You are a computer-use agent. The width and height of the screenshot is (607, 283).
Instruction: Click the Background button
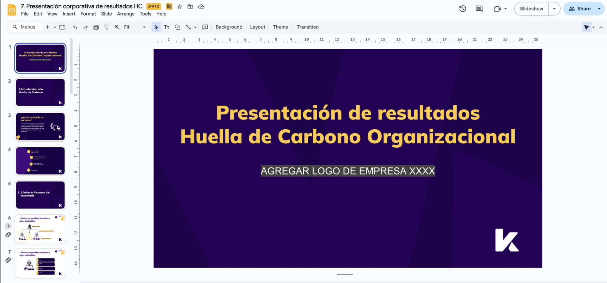pyautogui.click(x=229, y=27)
